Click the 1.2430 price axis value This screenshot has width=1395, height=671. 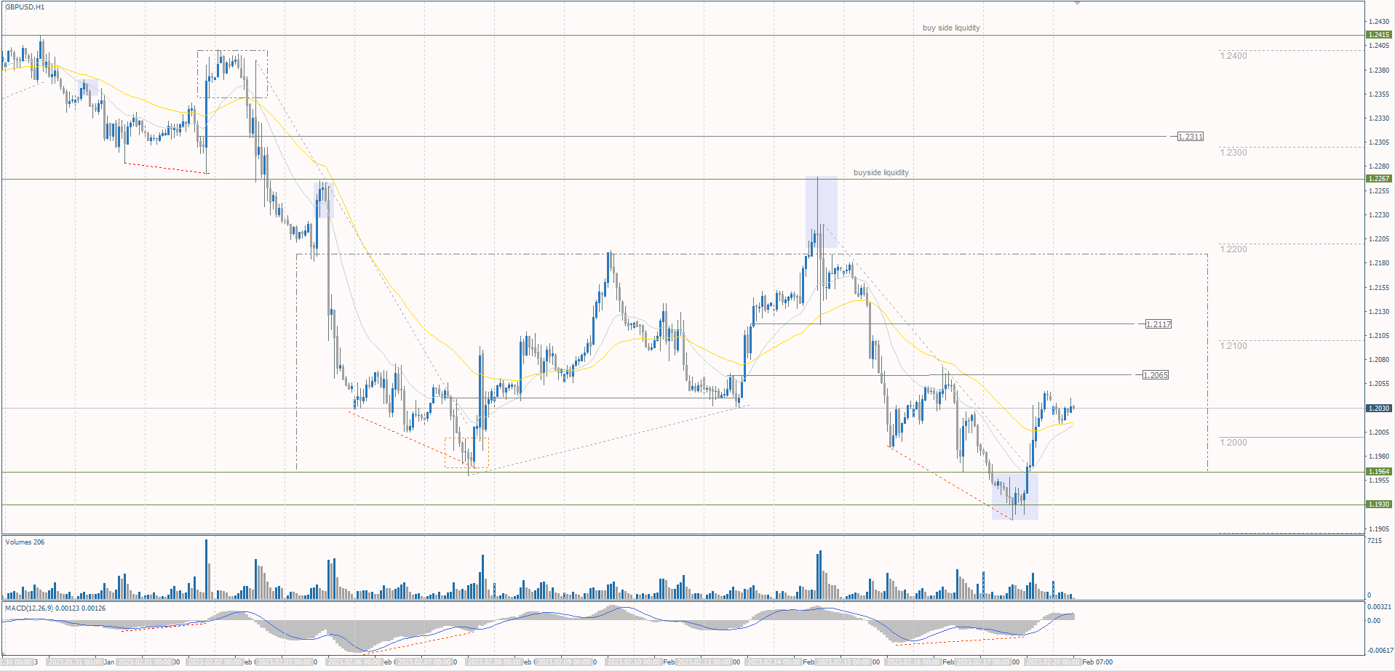(1379, 22)
